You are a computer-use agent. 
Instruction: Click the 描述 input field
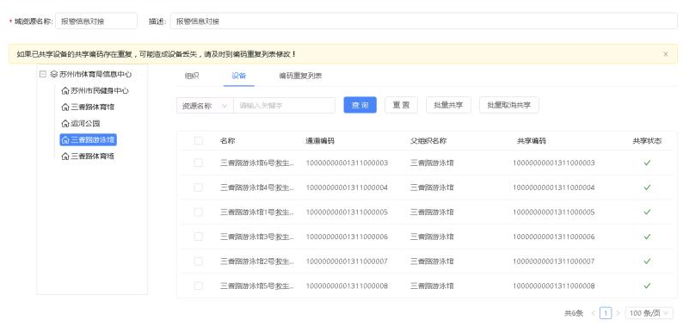424,21
